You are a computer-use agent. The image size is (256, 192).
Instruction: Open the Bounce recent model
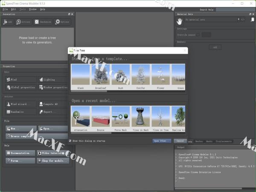point(101,119)
